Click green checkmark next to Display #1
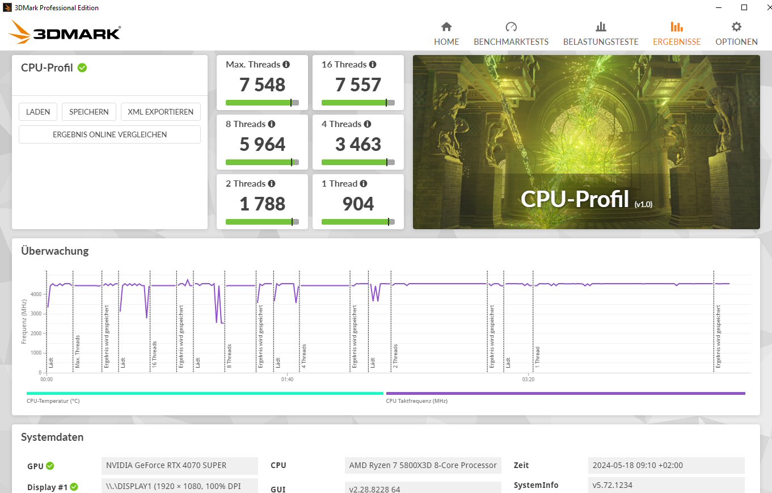 (74, 487)
